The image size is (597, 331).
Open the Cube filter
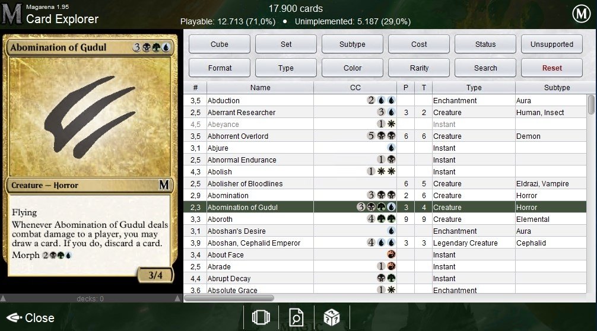pyautogui.click(x=220, y=44)
